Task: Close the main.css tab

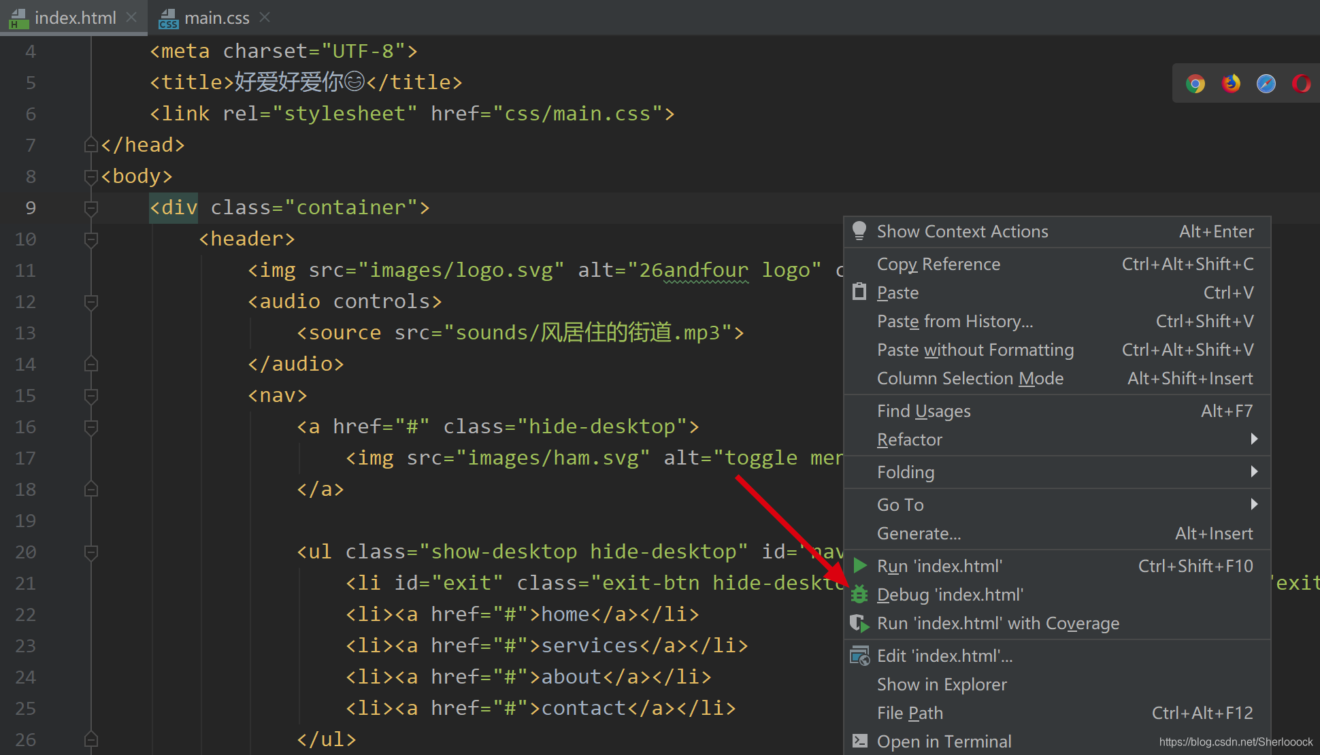Action: (265, 18)
